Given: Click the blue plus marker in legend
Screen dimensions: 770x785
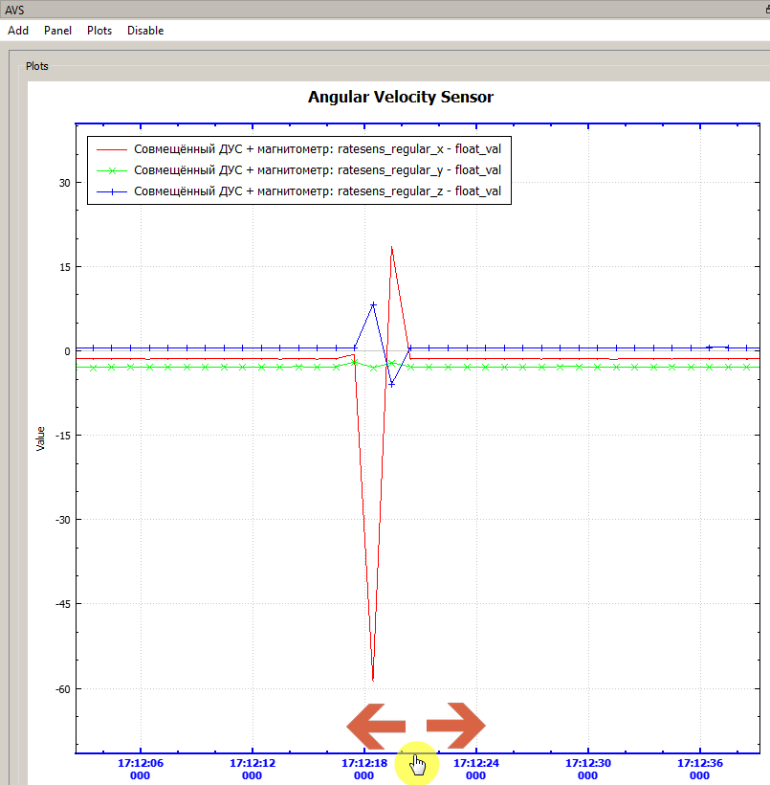Looking at the screenshot, I should 112,191.
